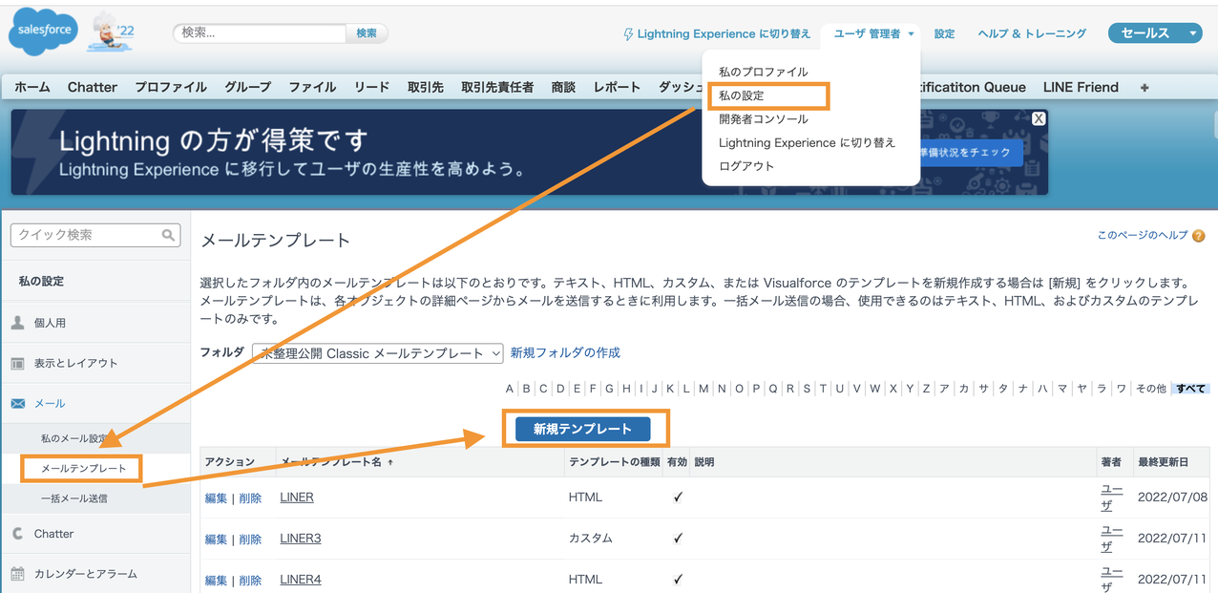1218x593 pixels.
Task: Click the magnifier icon in quick search
Action: tap(168, 235)
